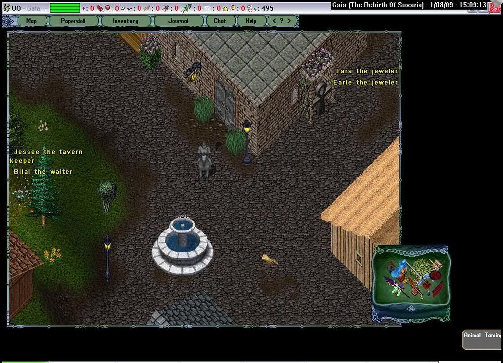Open the Inventory menu button

point(126,21)
